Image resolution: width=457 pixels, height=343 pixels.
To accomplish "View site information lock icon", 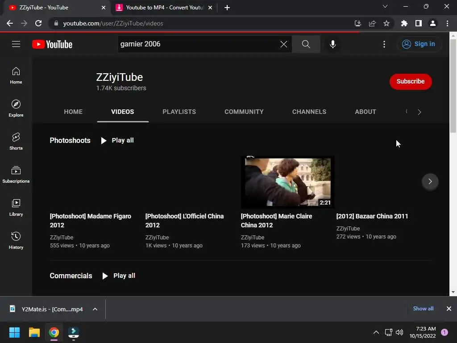I will click(56, 23).
